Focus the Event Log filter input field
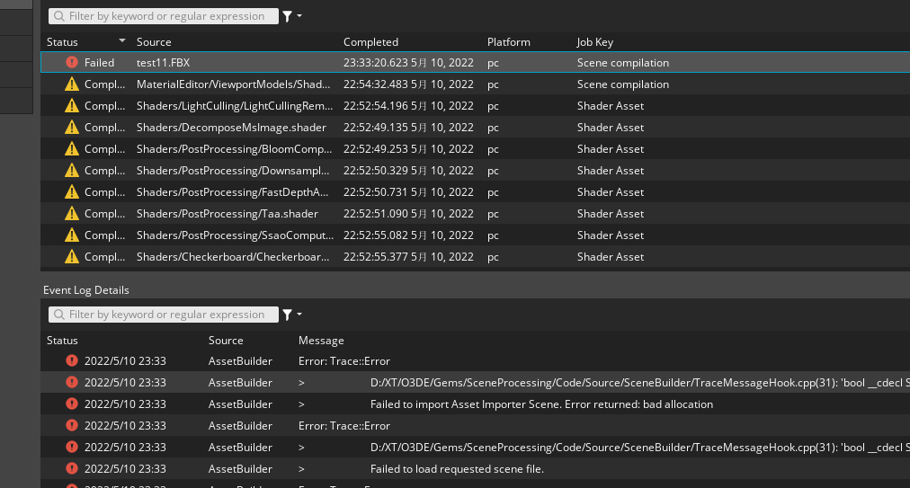The image size is (910, 488). (x=164, y=315)
